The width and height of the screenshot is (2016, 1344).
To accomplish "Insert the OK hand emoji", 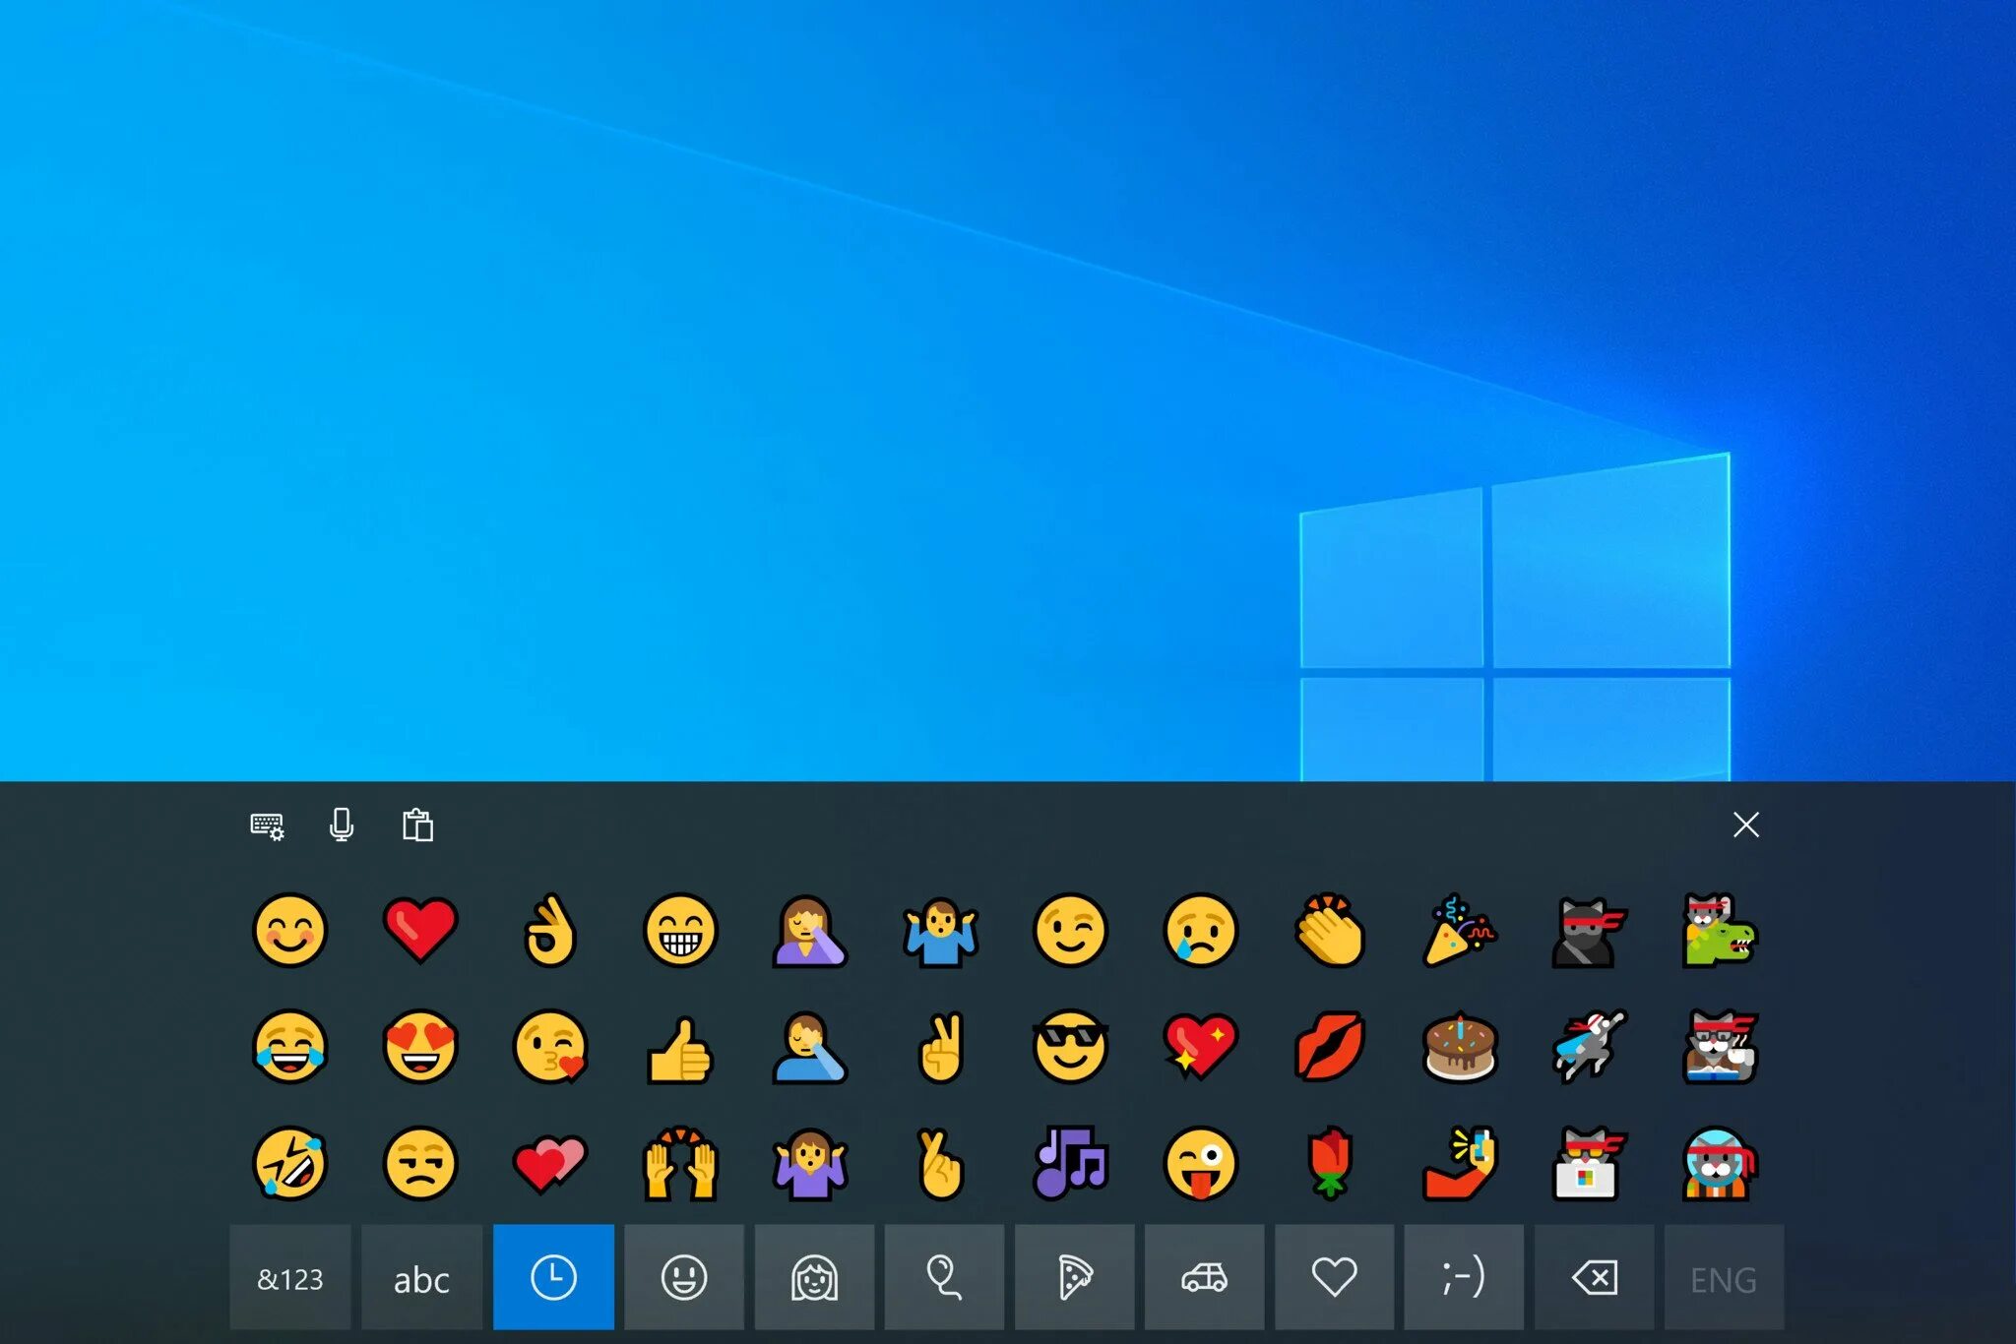I will click(x=550, y=930).
